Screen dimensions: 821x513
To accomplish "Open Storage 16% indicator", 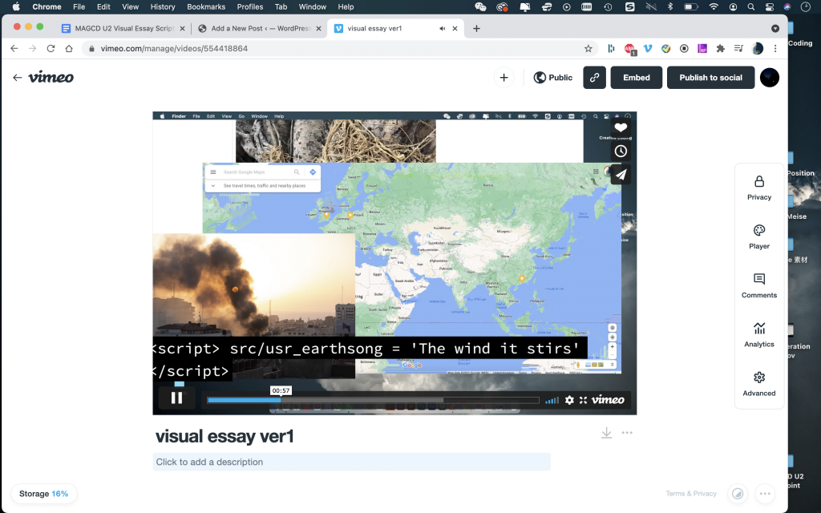I will point(44,494).
